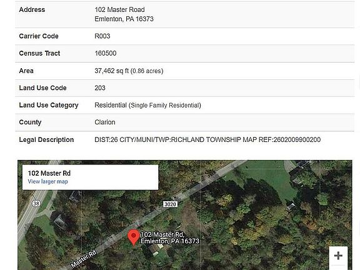Click the route 38 highway shield
This screenshot has width=360, height=270.
click(36, 203)
